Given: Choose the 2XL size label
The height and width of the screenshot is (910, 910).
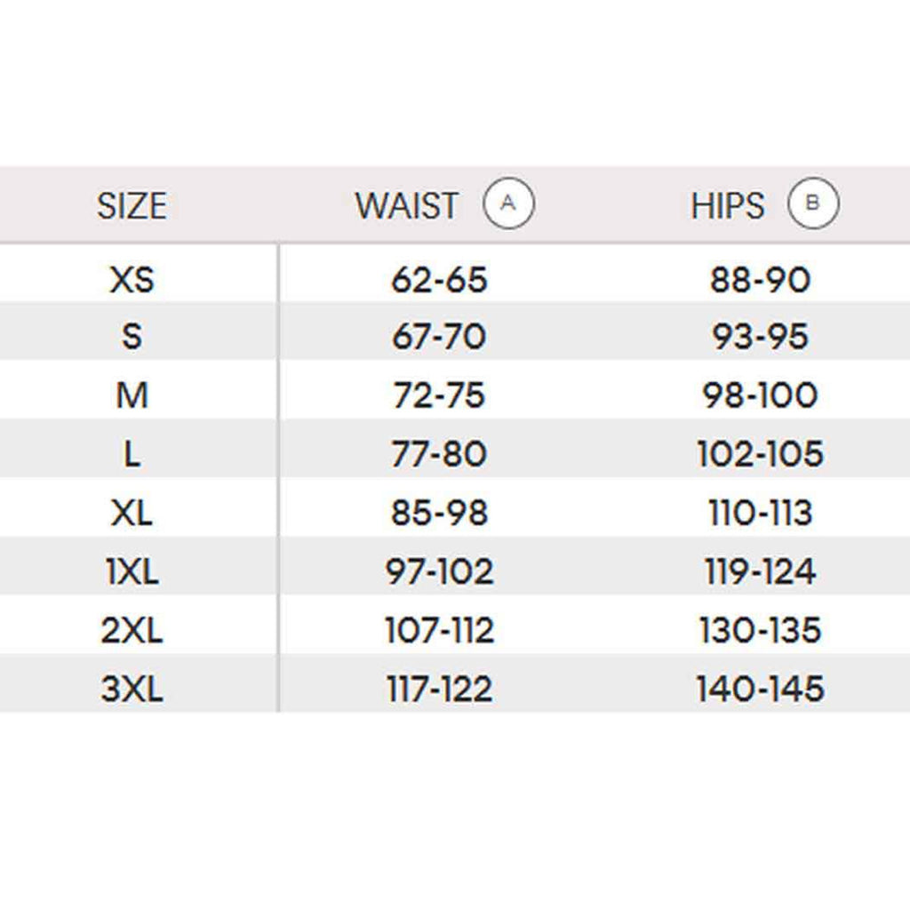Looking at the screenshot, I should pyautogui.click(x=132, y=631).
